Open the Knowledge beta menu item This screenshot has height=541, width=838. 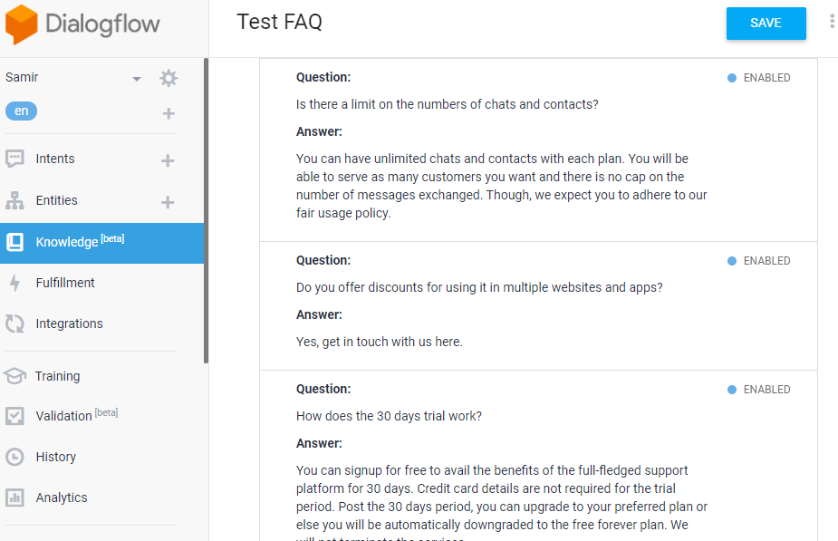80,242
